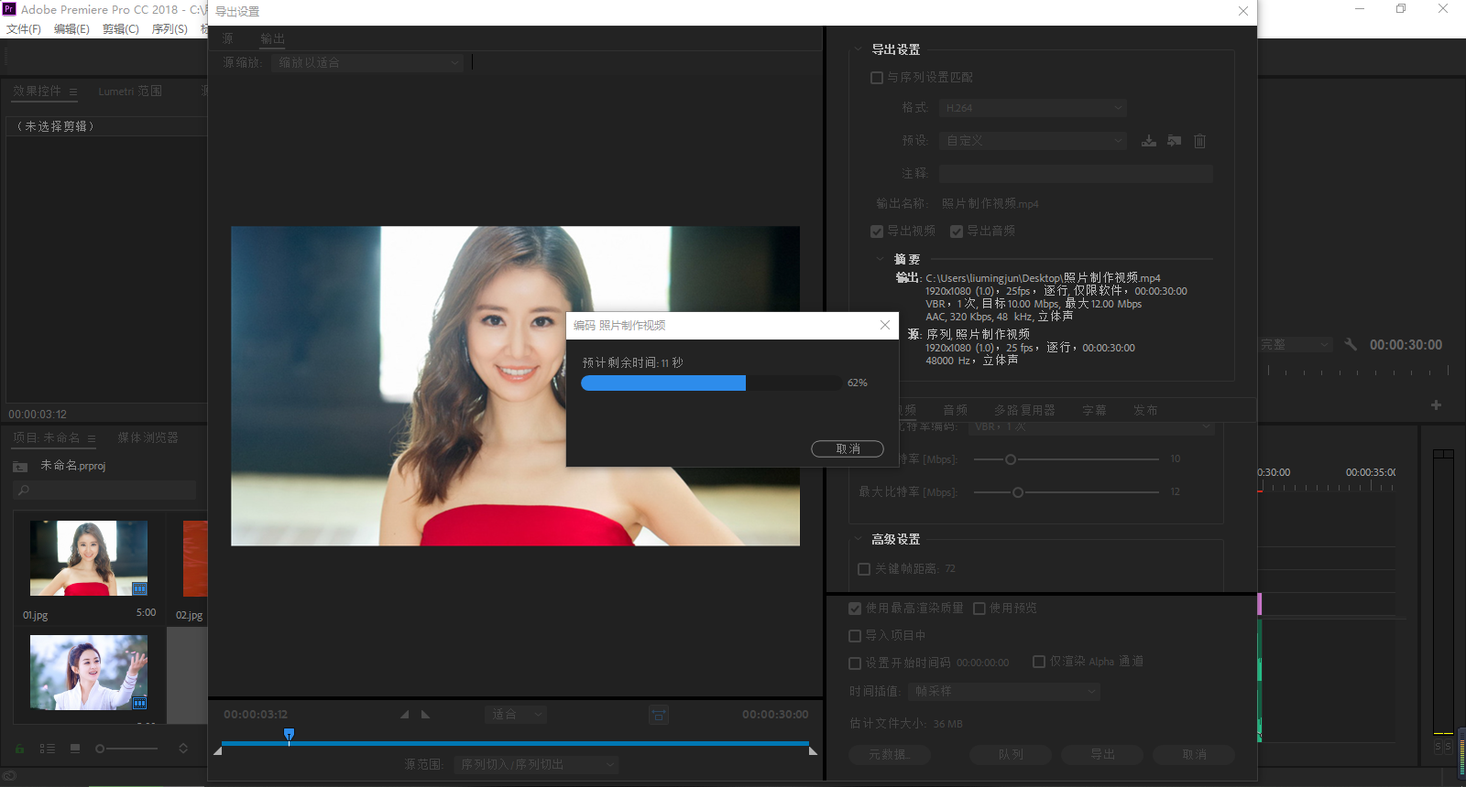Toggle match sequence settings checkbox
The height and width of the screenshot is (787, 1466).
pos(877,78)
